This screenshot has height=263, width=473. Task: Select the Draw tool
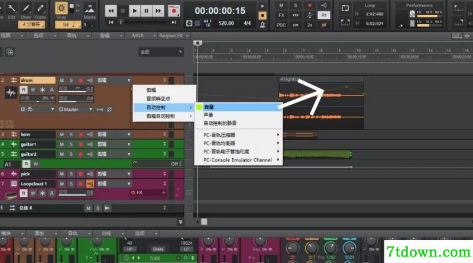pos(26,10)
